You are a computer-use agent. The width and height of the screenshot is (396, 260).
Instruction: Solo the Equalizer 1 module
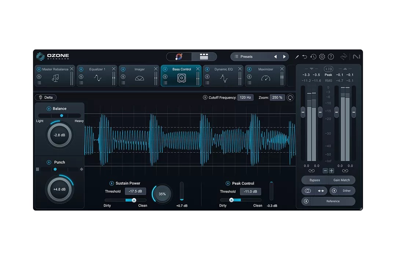[81, 77]
